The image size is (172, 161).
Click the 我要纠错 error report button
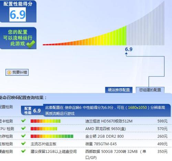pyautogui.click(x=17, y=72)
